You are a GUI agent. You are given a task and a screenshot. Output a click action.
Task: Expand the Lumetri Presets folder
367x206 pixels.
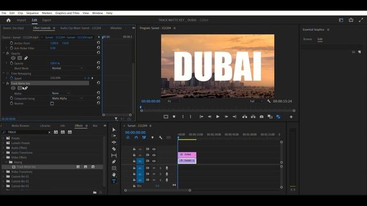tap(3, 143)
